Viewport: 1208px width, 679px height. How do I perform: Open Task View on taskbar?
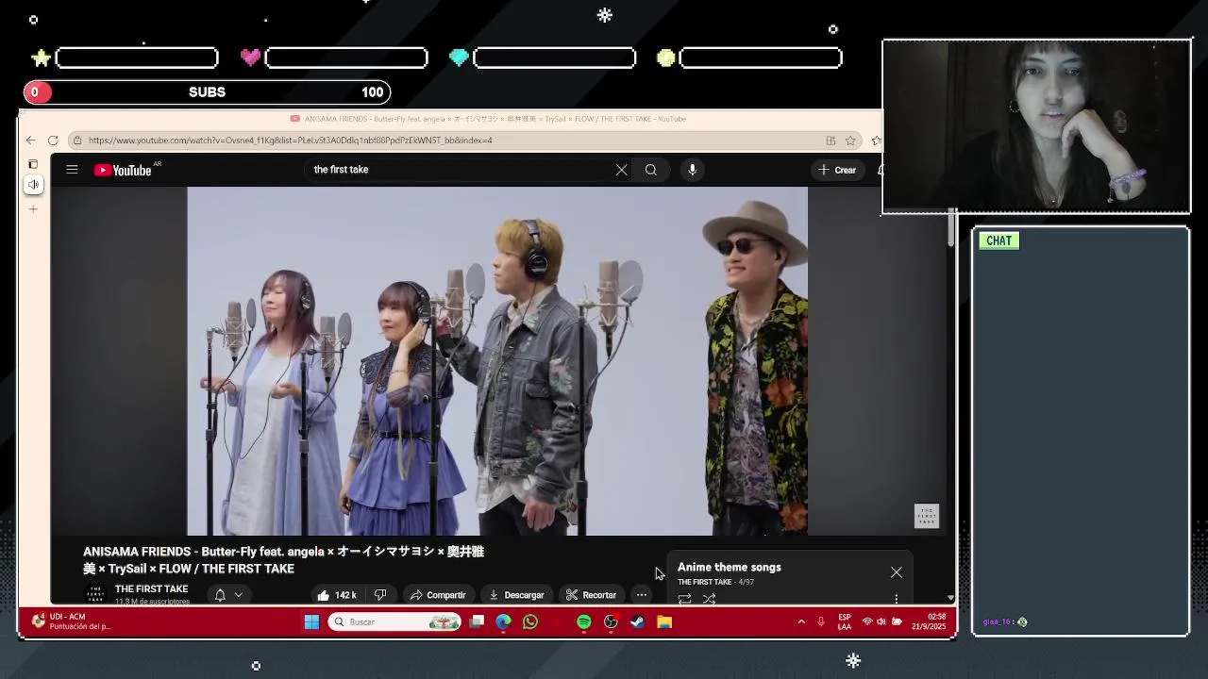click(x=477, y=622)
